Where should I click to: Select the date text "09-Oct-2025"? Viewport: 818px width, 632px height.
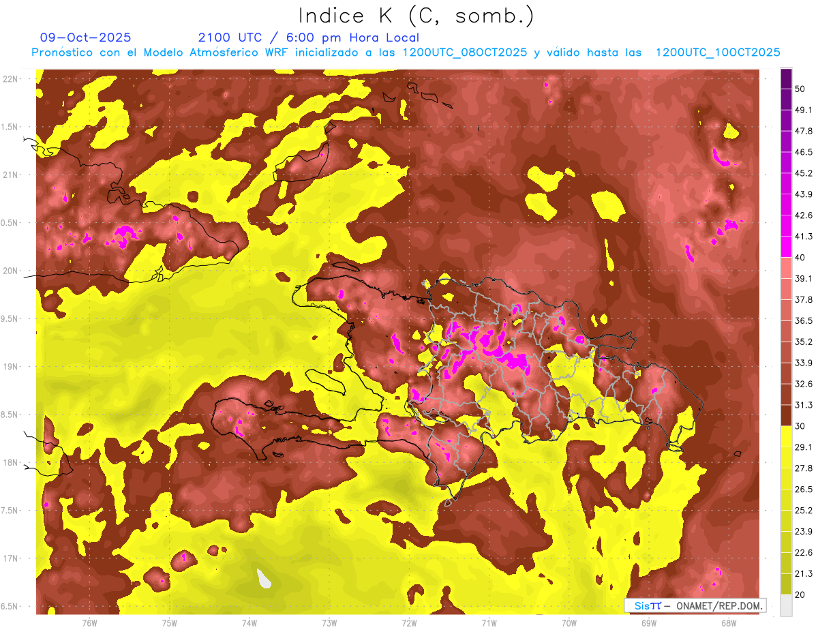(86, 37)
